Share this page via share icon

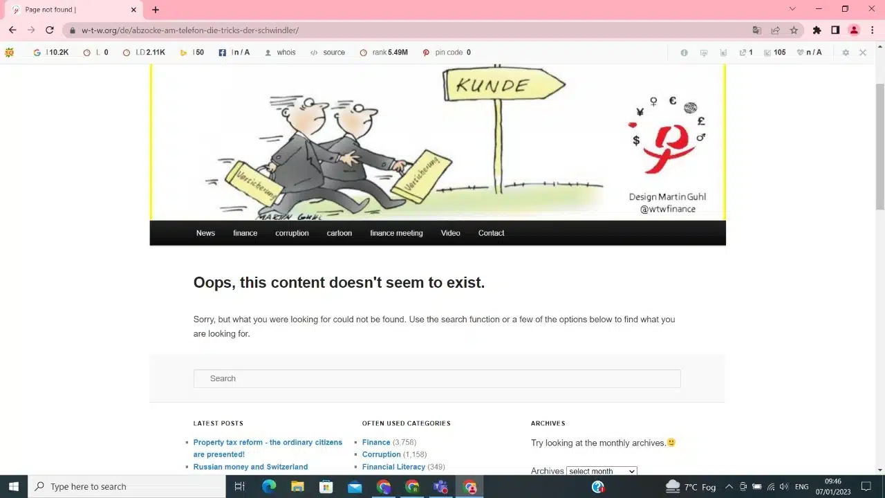775,30
